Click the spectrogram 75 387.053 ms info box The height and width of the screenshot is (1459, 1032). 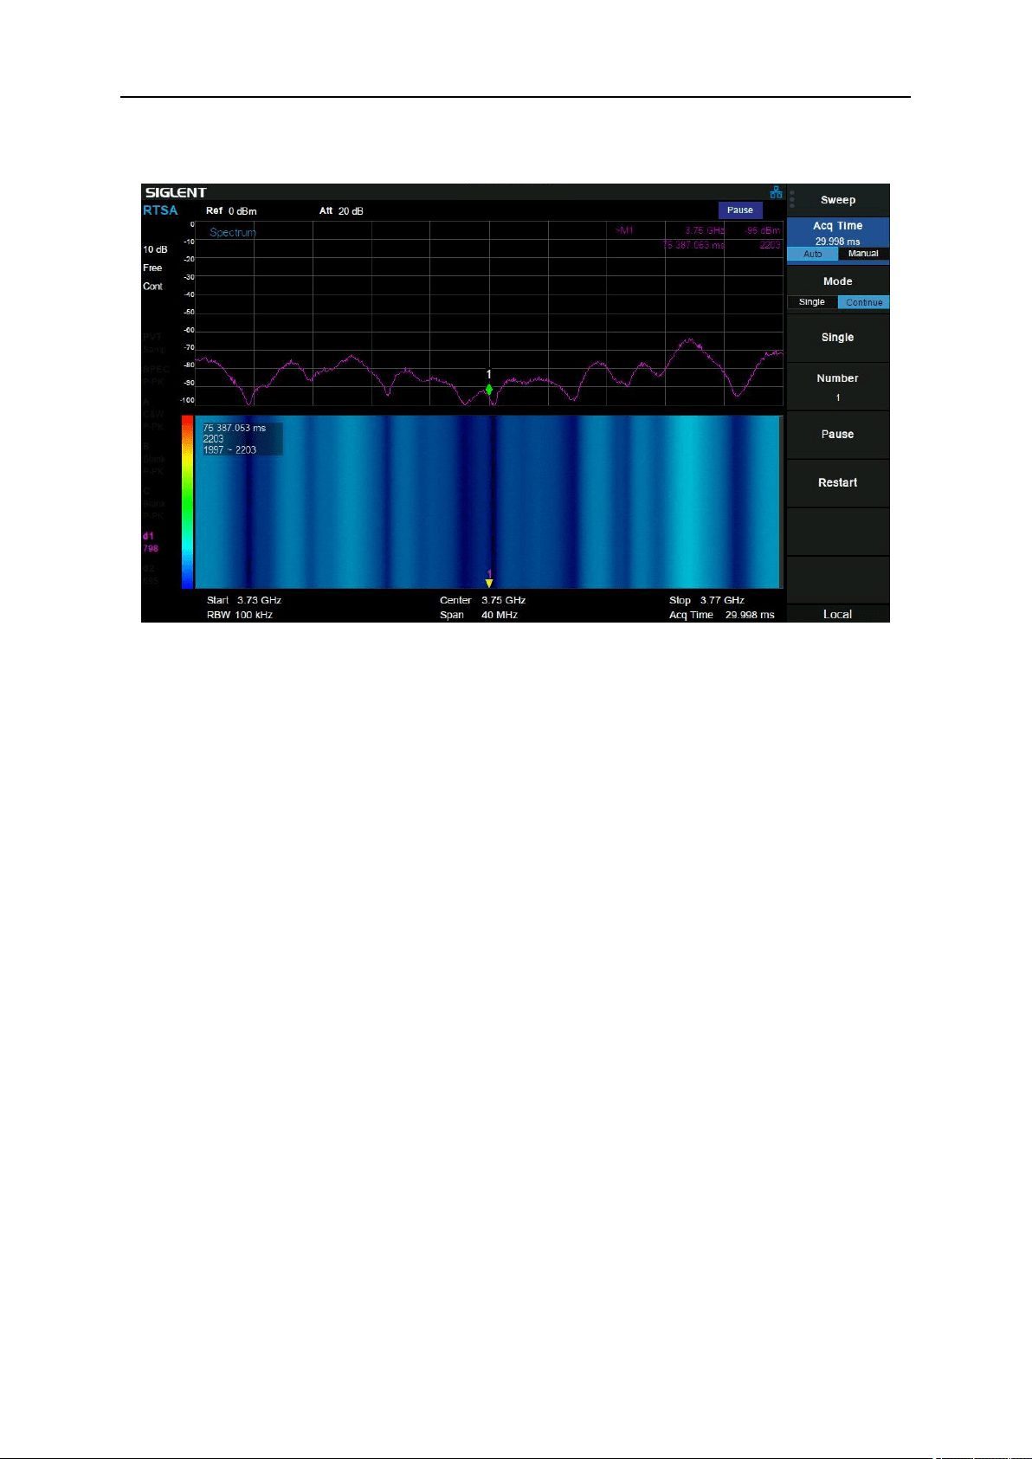pyautogui.click(x=242, y=439)
